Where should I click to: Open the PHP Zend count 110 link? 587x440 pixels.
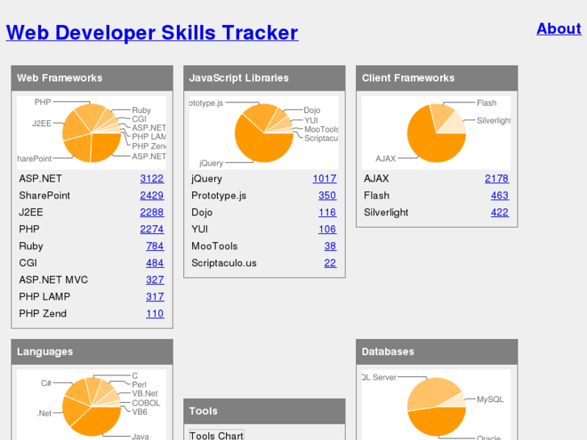pos(155,313)
